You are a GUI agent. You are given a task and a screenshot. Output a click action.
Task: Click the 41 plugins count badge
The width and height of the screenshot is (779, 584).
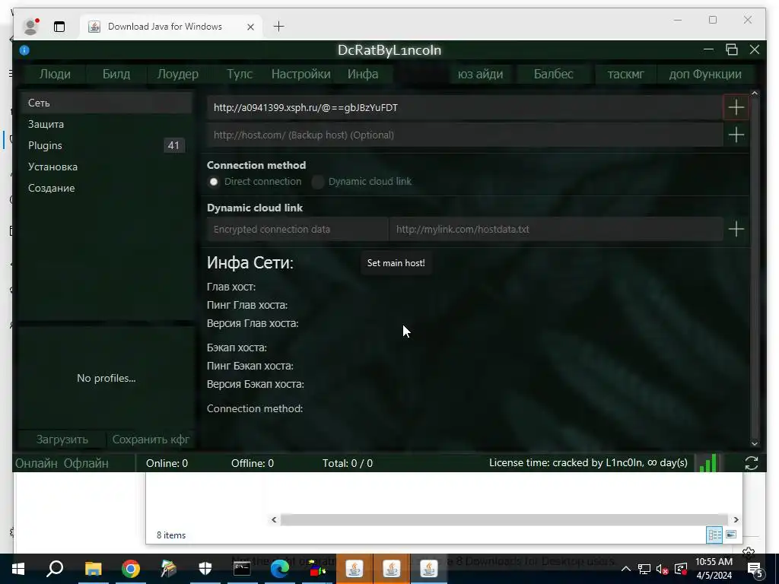(x=173, y=145)
